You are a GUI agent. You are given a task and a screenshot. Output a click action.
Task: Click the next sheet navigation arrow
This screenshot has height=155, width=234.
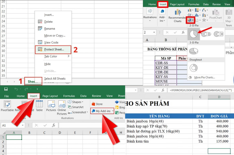pos(14,82)
